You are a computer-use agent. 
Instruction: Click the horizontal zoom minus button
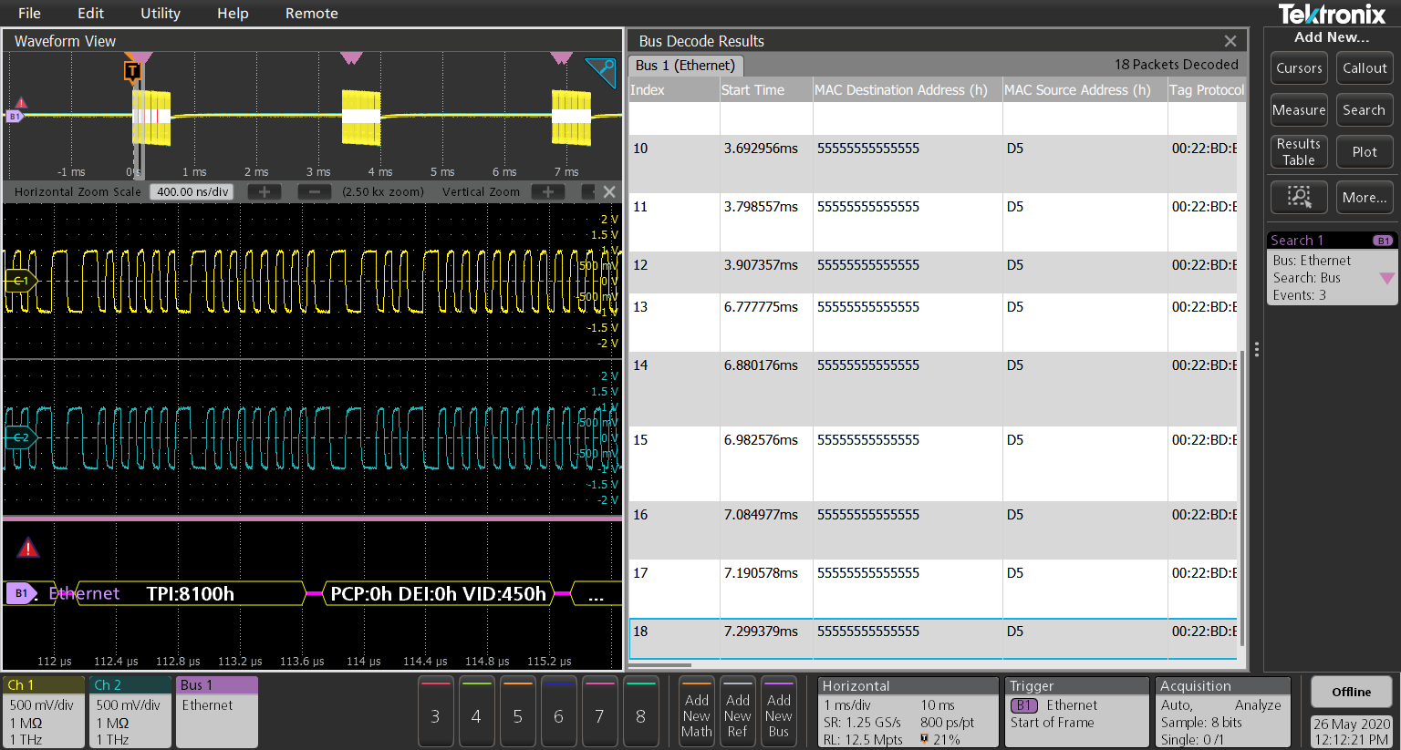(315, 191)
